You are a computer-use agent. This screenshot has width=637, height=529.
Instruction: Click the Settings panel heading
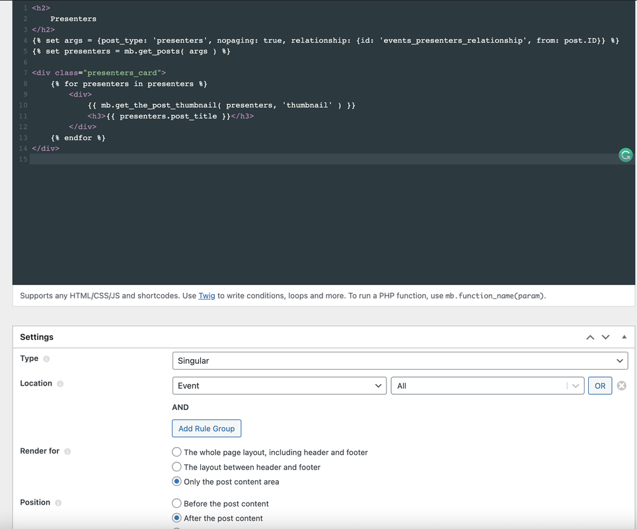[36, 337]
